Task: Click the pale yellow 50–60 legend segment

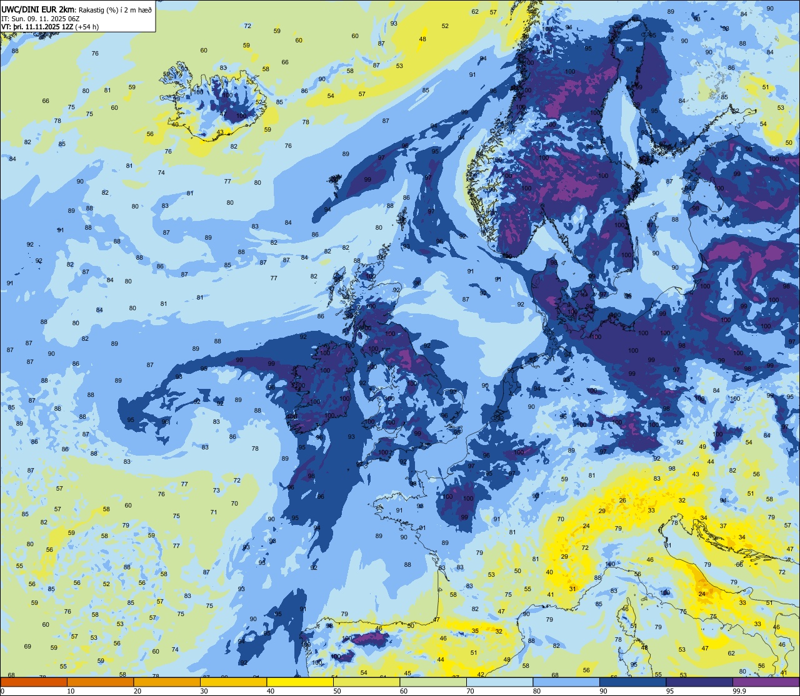Action: pyautogui.click(x=366, y=682)
